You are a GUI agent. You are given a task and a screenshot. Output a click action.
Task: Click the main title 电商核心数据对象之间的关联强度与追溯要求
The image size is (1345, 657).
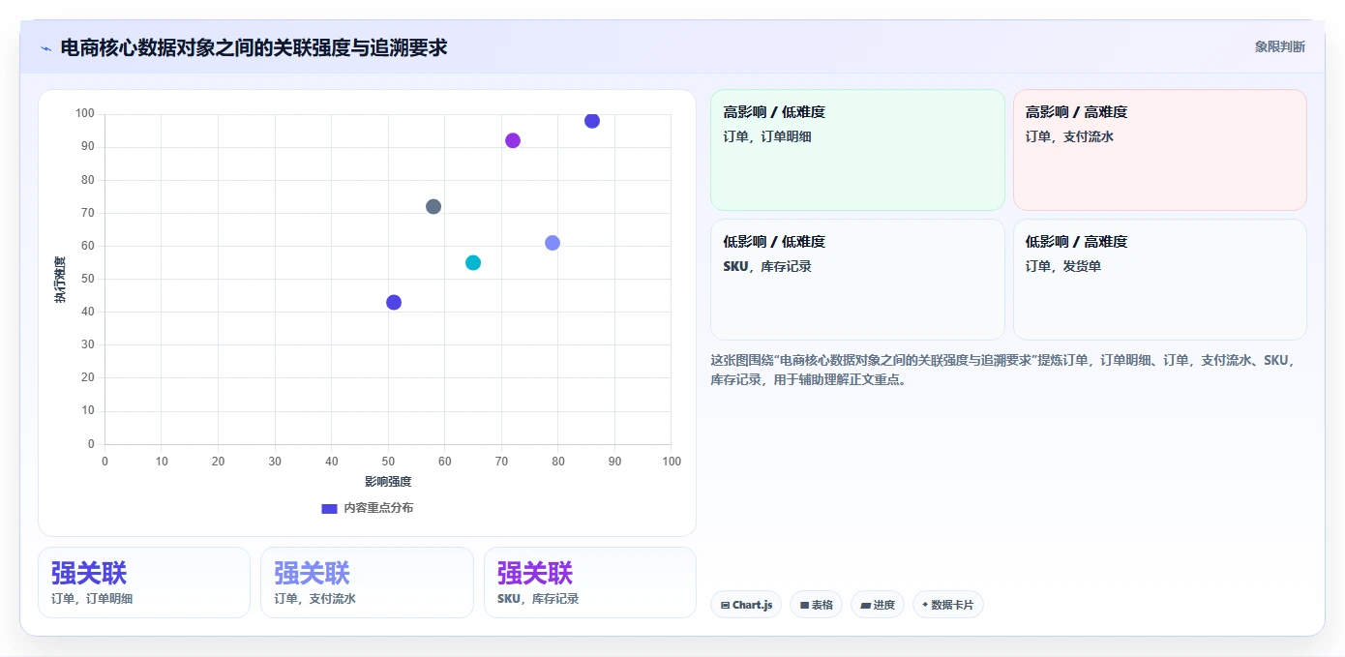[x=254, y=47]
